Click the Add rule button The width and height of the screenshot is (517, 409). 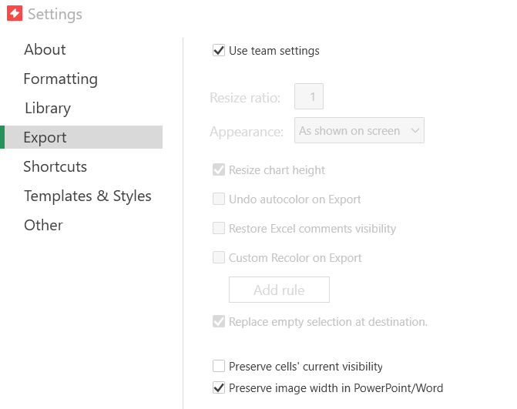click(279, 290)
